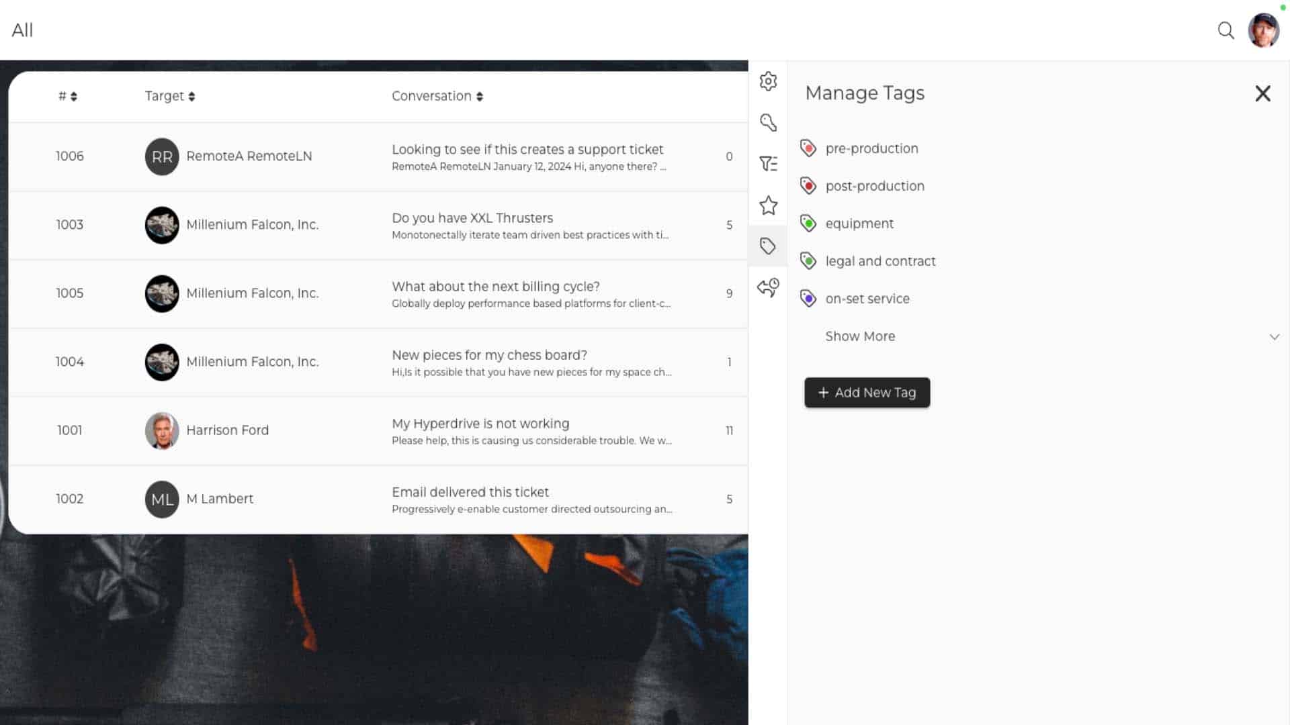The image size is (1290, 725).
Task: Sort by the Conversation column
Action: (437, 97)
